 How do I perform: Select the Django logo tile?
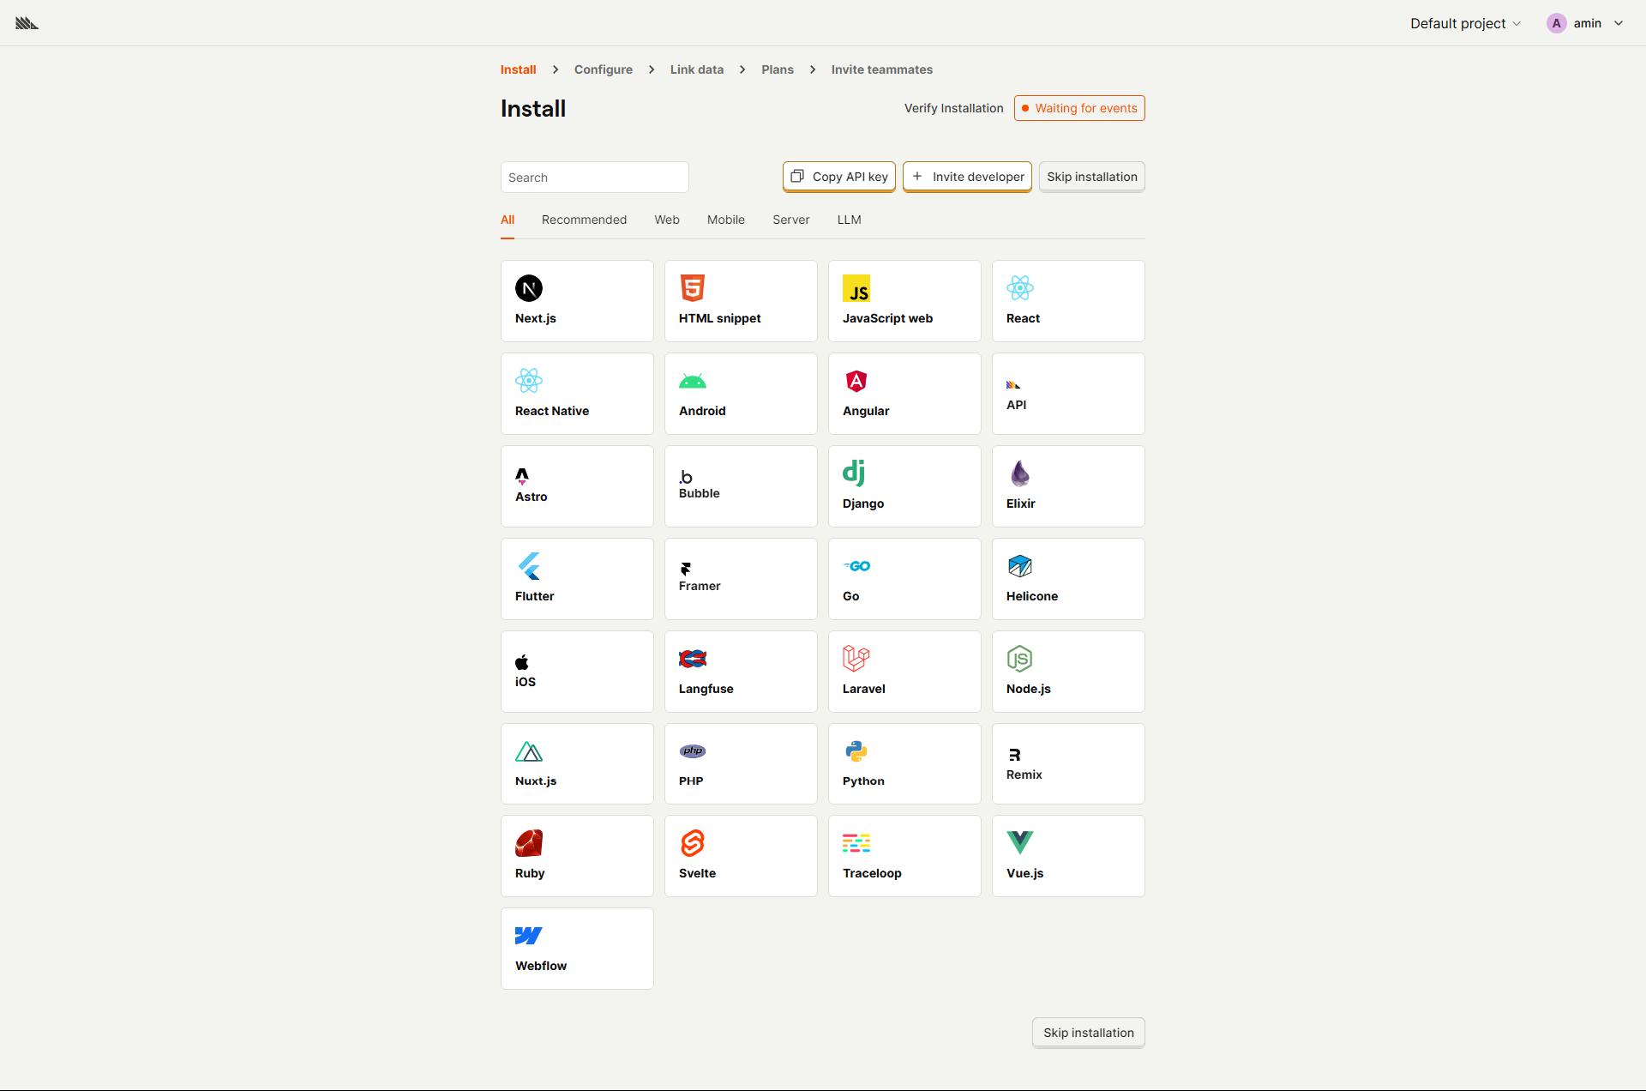[904, 486]
